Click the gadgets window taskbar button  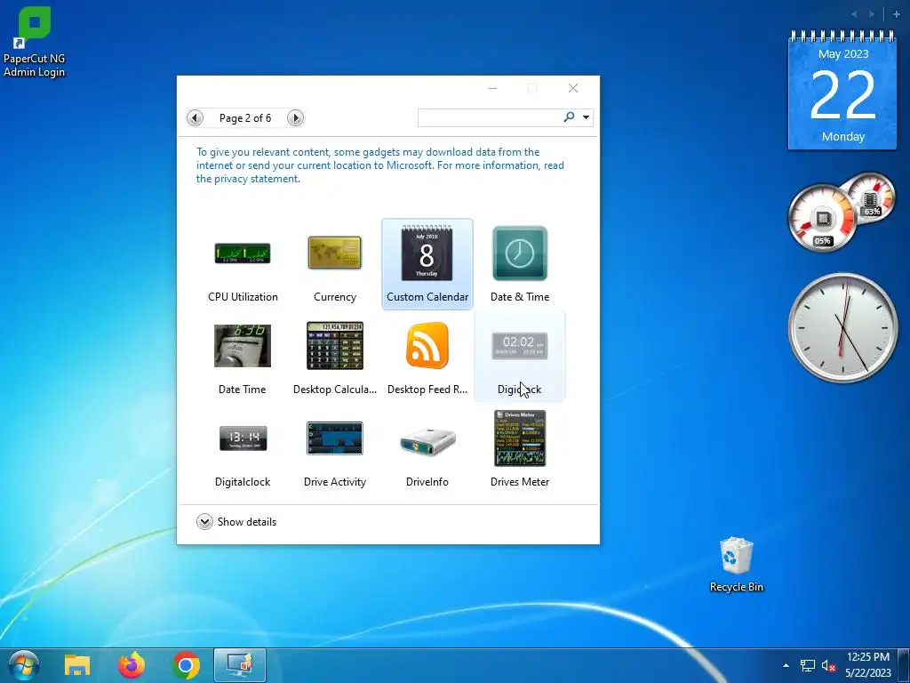click(x=240, y=665)
